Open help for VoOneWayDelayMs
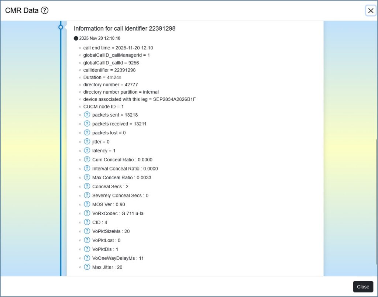 coord(87,258)
